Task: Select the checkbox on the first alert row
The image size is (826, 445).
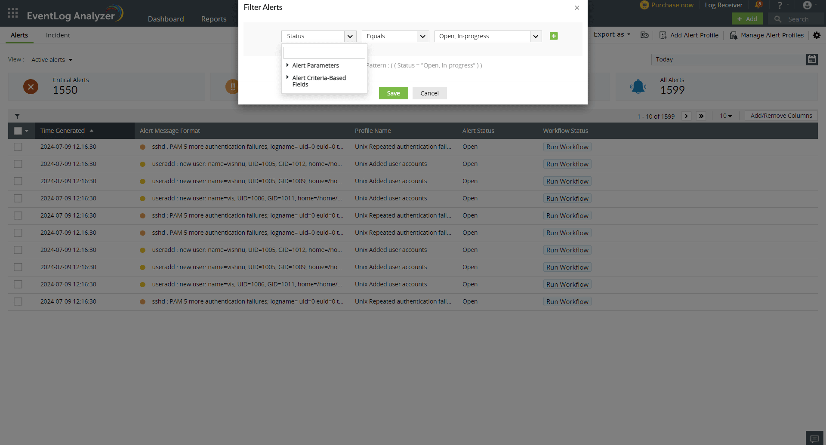Action: pos(18,147)
